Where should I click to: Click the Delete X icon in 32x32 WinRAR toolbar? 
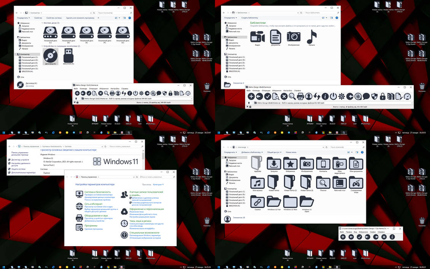coord(101,93)
